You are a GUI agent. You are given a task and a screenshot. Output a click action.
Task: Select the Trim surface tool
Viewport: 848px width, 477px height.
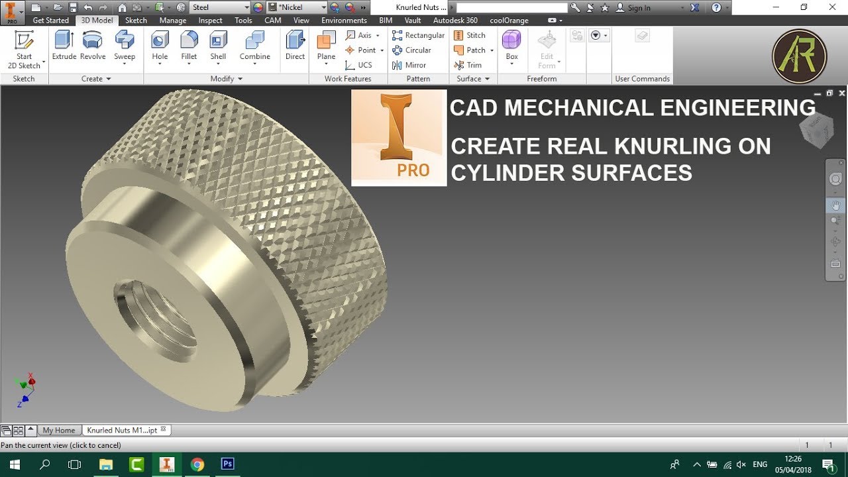[x=468, y=65]
